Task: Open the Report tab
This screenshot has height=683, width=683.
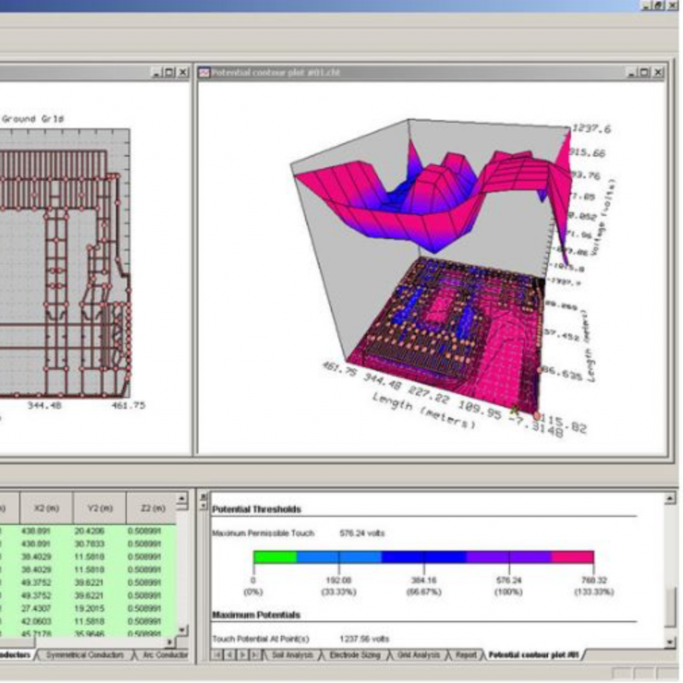Action: click(x=466, y=655)
